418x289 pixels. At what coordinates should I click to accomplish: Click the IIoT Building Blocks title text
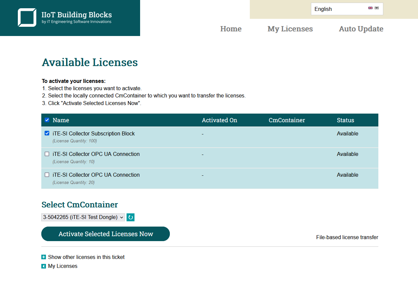coord(77,15)
